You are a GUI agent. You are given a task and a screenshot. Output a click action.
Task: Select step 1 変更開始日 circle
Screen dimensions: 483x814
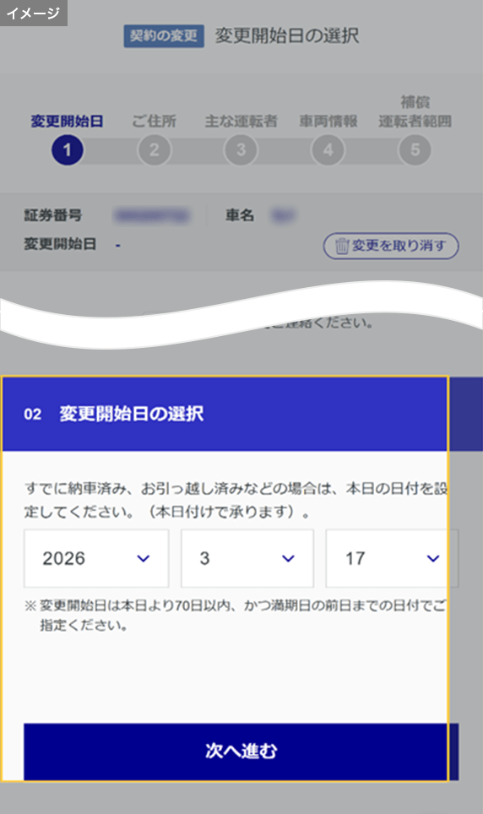pyautogui.click(x=67, y=150)
